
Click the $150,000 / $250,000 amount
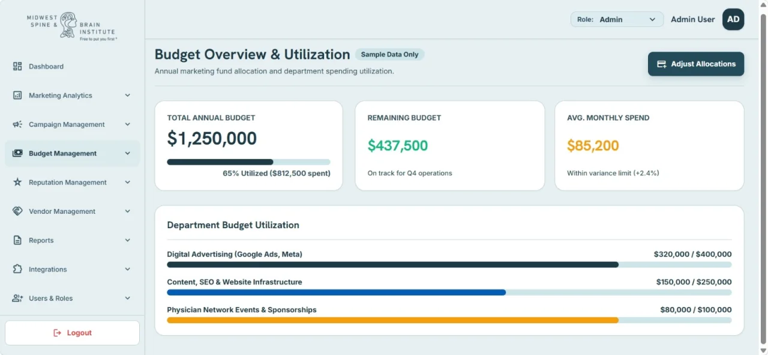[694, 282]
